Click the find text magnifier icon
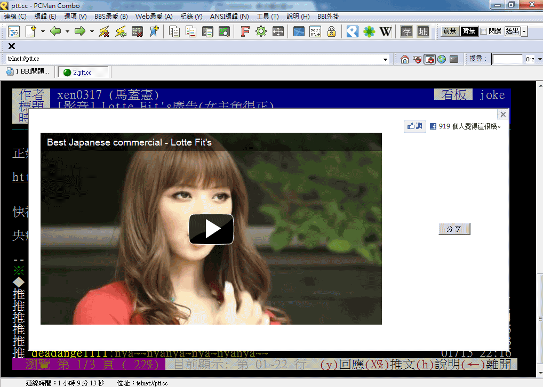The width and height of the screenshot is (543, 387). 224,31
